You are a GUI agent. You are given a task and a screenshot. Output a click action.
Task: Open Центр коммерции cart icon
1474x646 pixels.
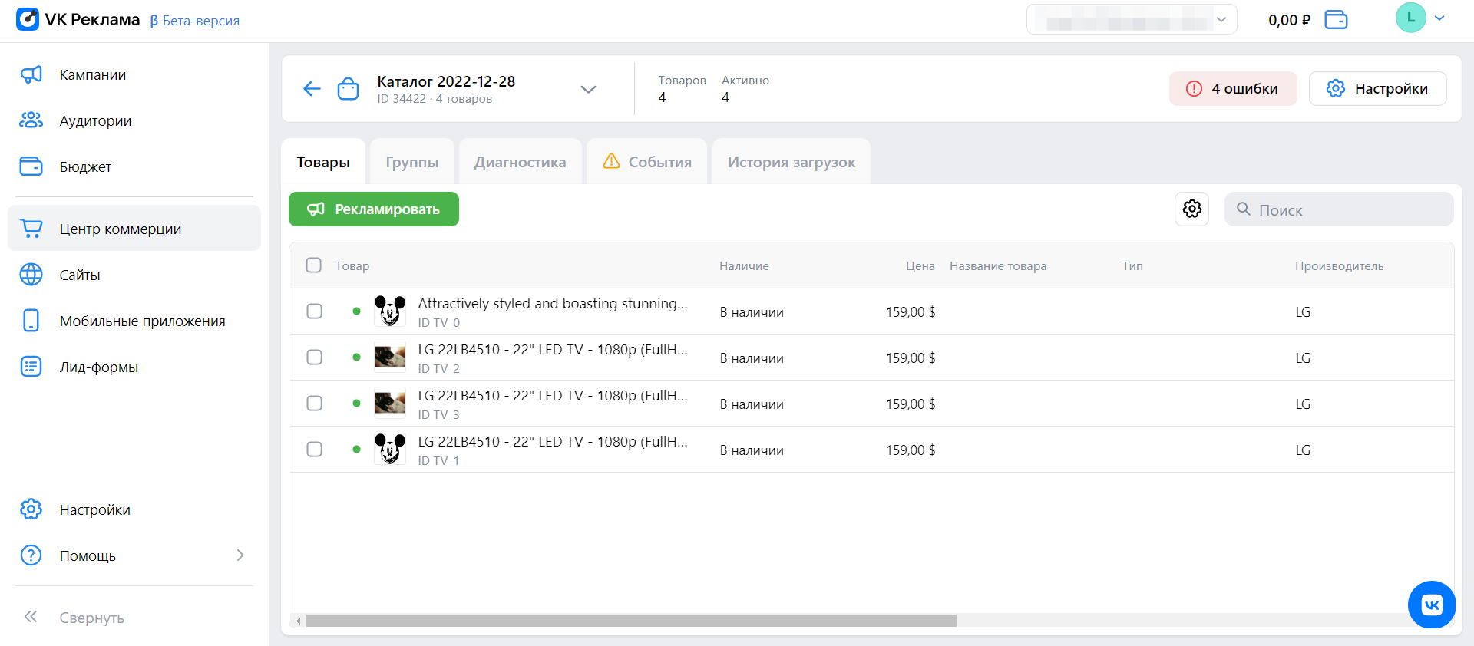tap(31, 229)
